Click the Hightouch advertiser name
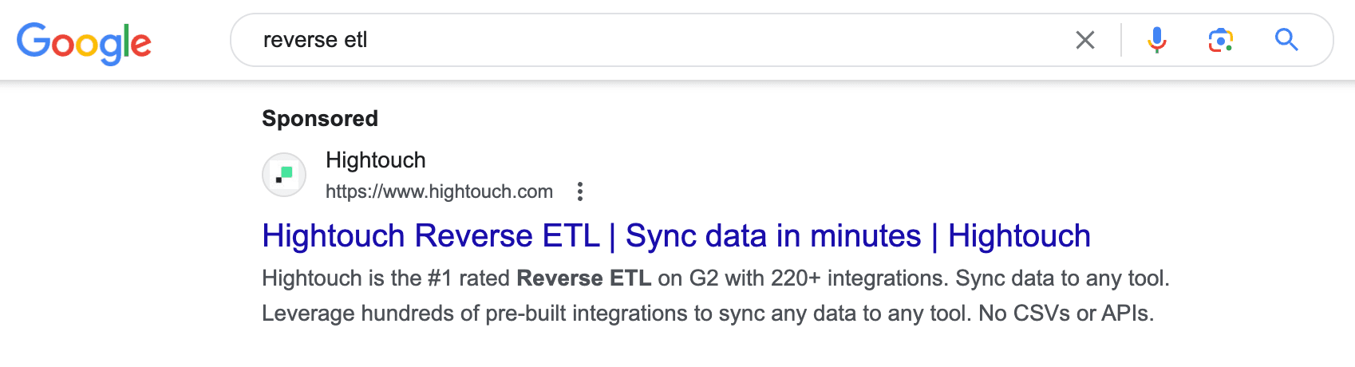Image resolution: width=1355 pixels, height=367 pixels. [x=376, y=160]
